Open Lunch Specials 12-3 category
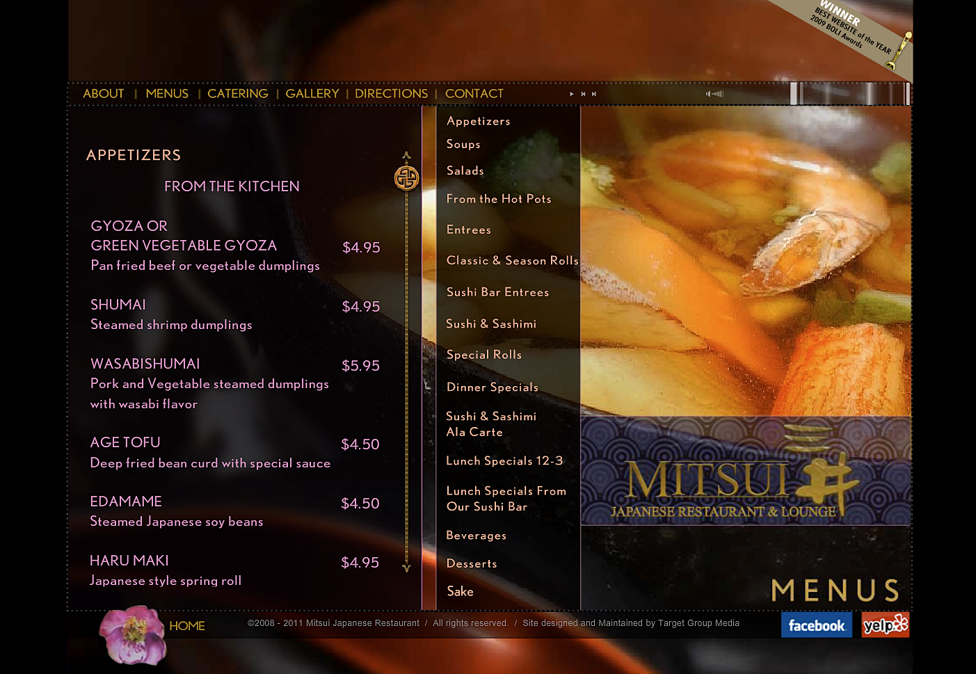This screenshot has width=976, height=674. coord(504,461)
